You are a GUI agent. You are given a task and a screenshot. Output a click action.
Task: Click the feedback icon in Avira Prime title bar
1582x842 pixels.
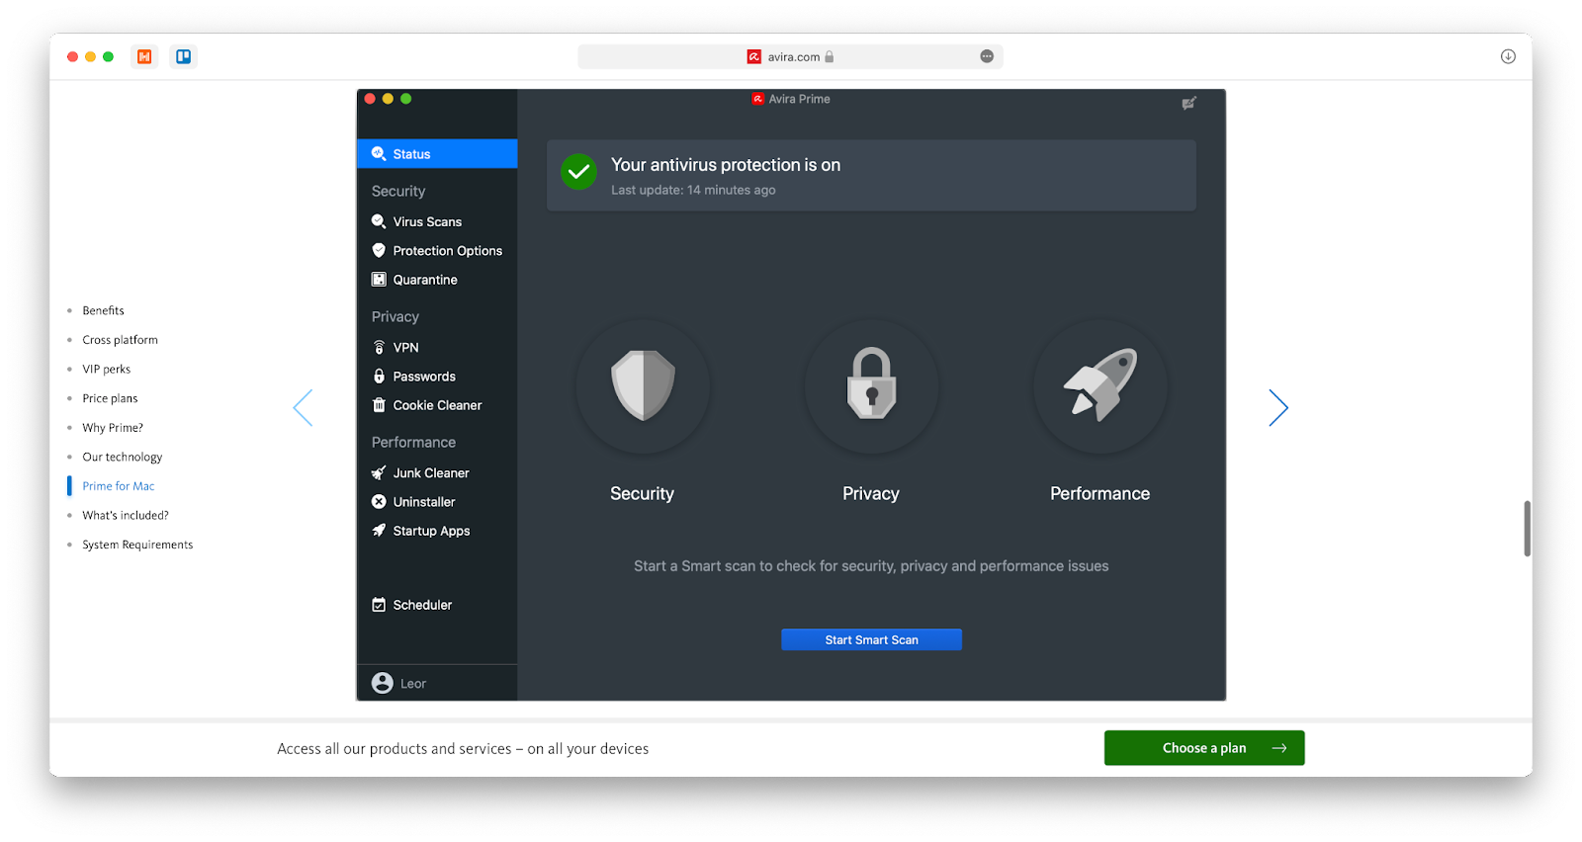click(1188, 103)
